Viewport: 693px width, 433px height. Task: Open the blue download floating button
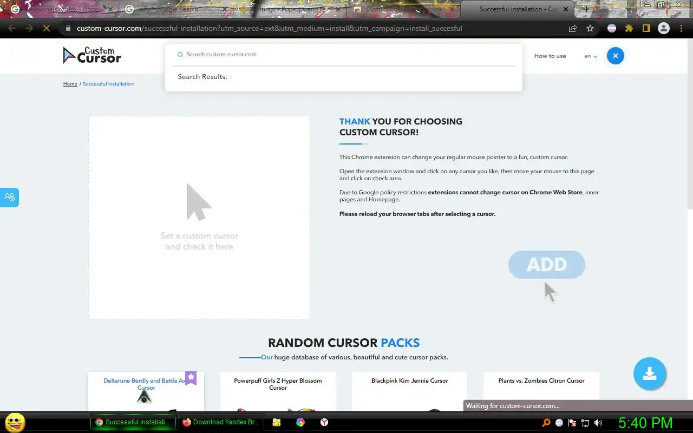click(650, 373)
